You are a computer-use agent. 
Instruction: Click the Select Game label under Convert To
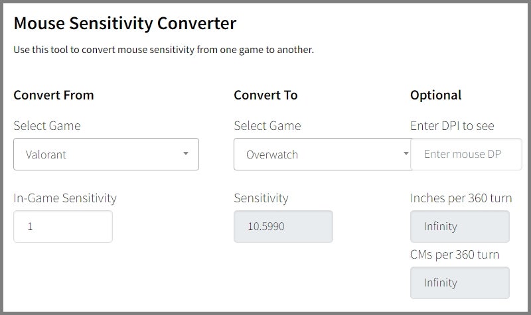tap(267, 126)
